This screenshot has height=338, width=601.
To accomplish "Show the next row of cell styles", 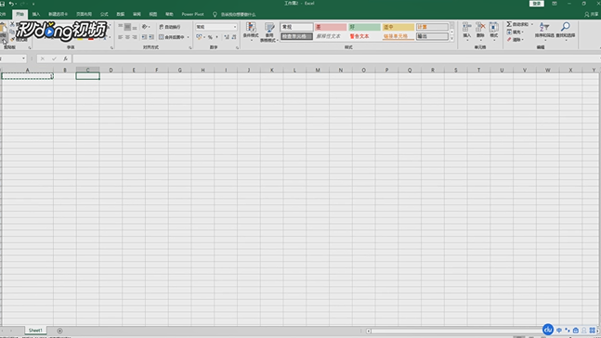I will 451,32.
